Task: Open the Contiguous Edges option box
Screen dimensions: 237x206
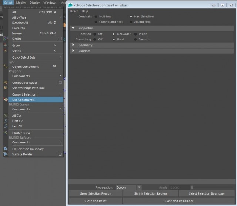Action: click(x=60, y=83)
